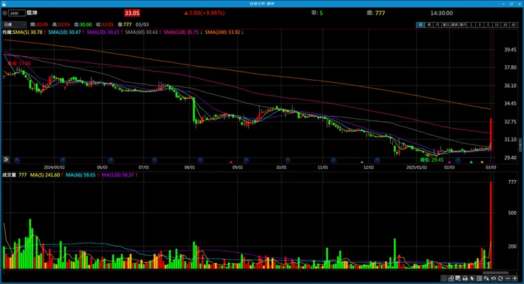Screen dimensions: 524x284
Task: Select the daily (日) period tab
Action: click(421, 25)
